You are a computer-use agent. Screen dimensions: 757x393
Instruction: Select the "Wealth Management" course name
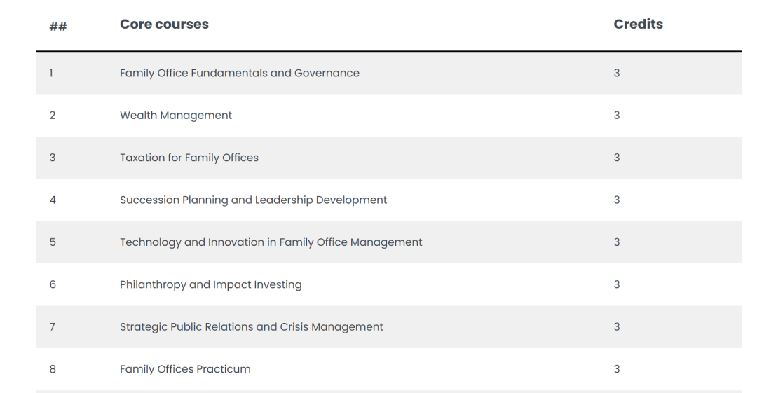click(x=176, y=116)
